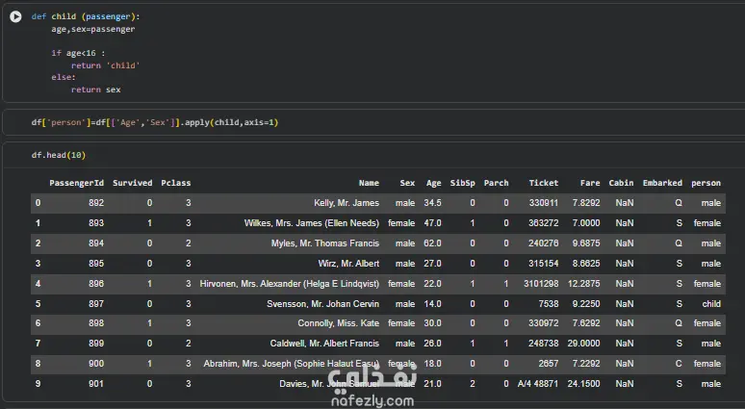This screenshot has width=745, height=409.
Task: Select the Name column header
Action: point(369,183)
